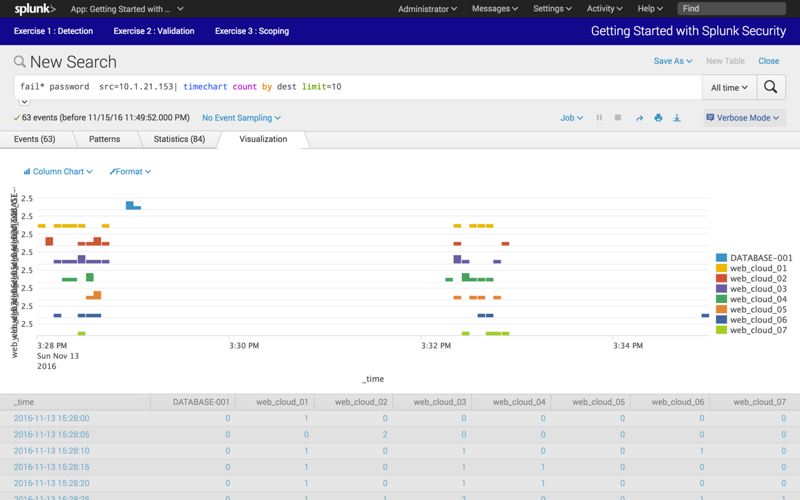
Task: Click web_cloud_04 legend label
Action: tap(758, 299)
